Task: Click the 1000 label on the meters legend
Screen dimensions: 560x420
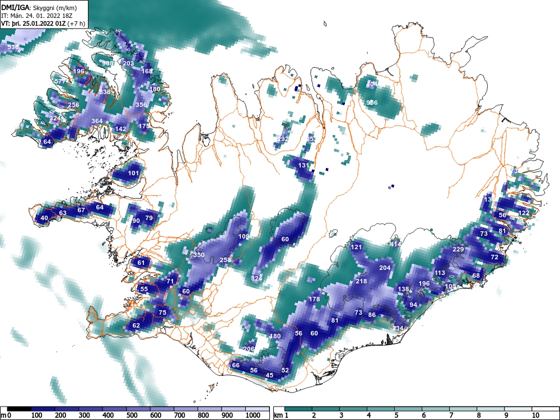Action: pyautogui.click(x=253, y=416)
